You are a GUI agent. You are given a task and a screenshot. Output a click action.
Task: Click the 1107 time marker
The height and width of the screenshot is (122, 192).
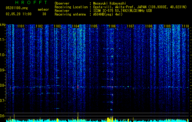point(130,26)
